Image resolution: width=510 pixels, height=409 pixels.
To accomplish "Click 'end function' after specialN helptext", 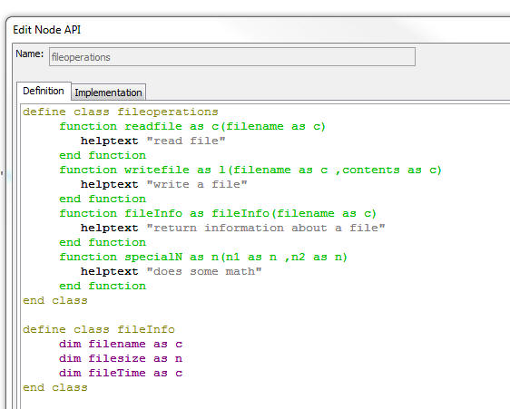I will 103,286.
